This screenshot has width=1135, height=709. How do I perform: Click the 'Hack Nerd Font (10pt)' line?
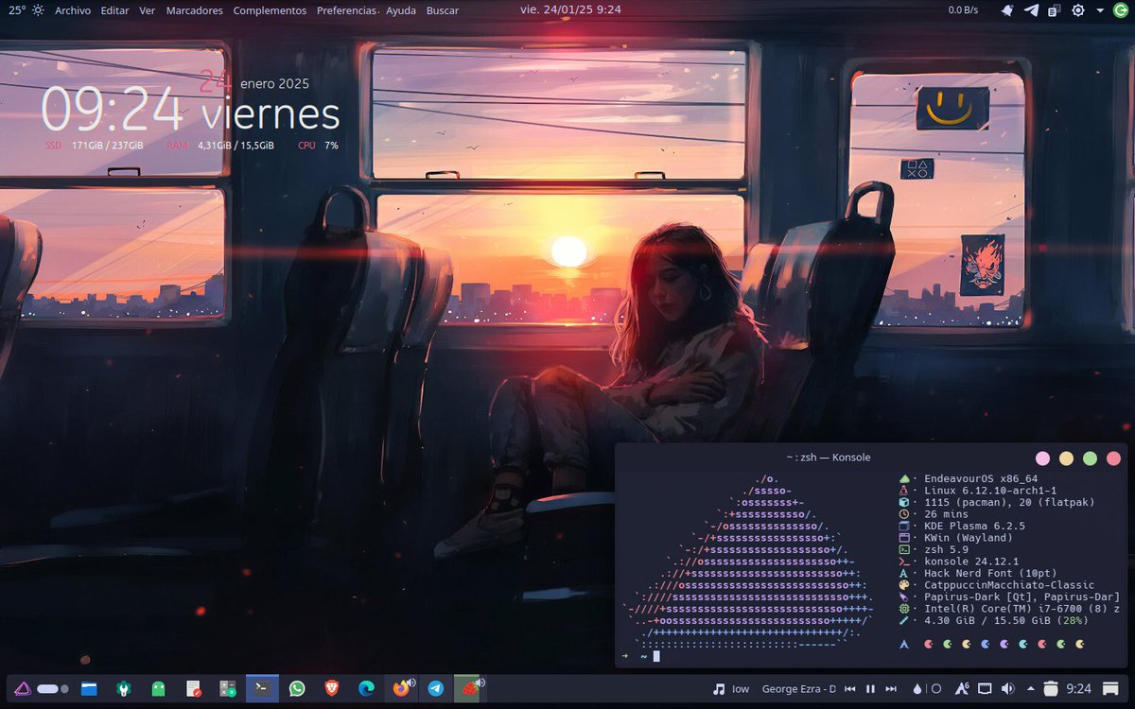pos(990,573)
